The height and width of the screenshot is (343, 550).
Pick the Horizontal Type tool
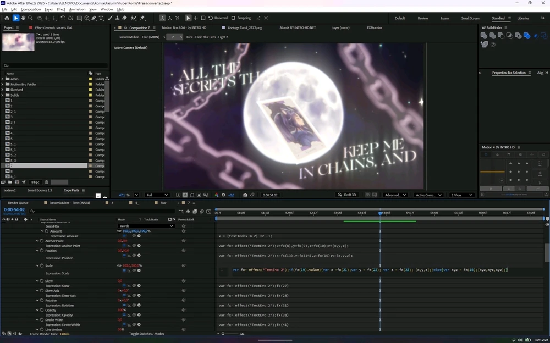(x=101, y=18)
